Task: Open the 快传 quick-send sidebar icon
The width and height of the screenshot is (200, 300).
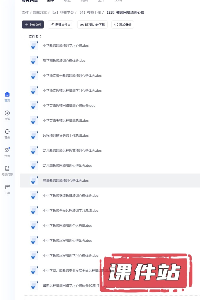Action: pyautogui.click(x=7, y=150)
